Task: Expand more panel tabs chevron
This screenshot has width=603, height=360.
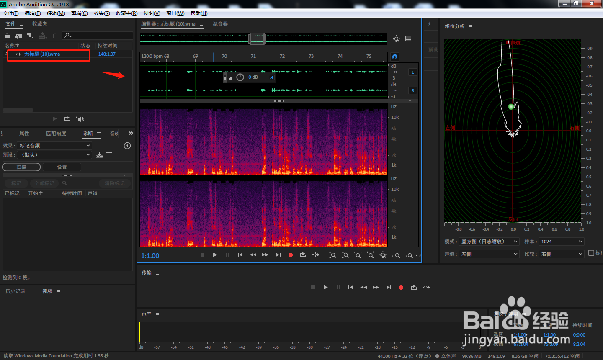Action: (x=131, y=133)
